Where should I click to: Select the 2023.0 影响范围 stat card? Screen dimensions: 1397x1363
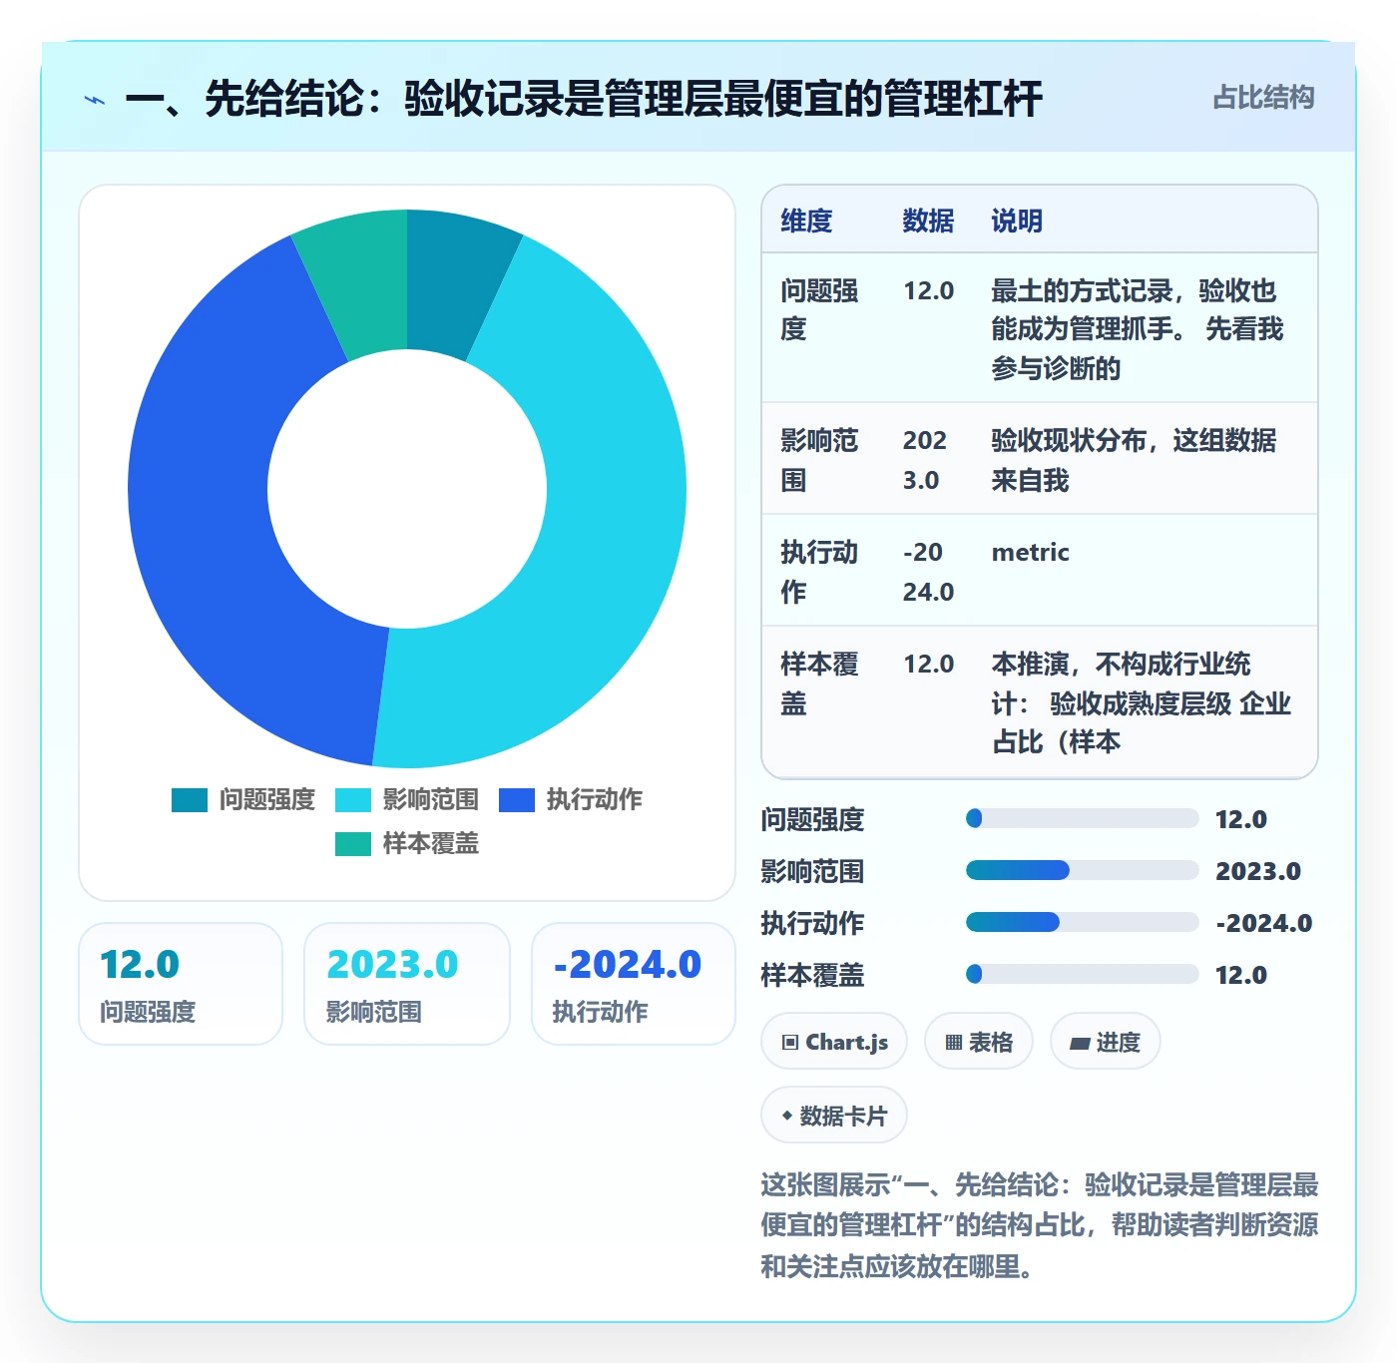click(x=407, y=984)
